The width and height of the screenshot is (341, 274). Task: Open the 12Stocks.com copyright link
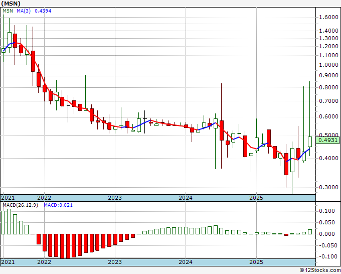pos(320,270)
